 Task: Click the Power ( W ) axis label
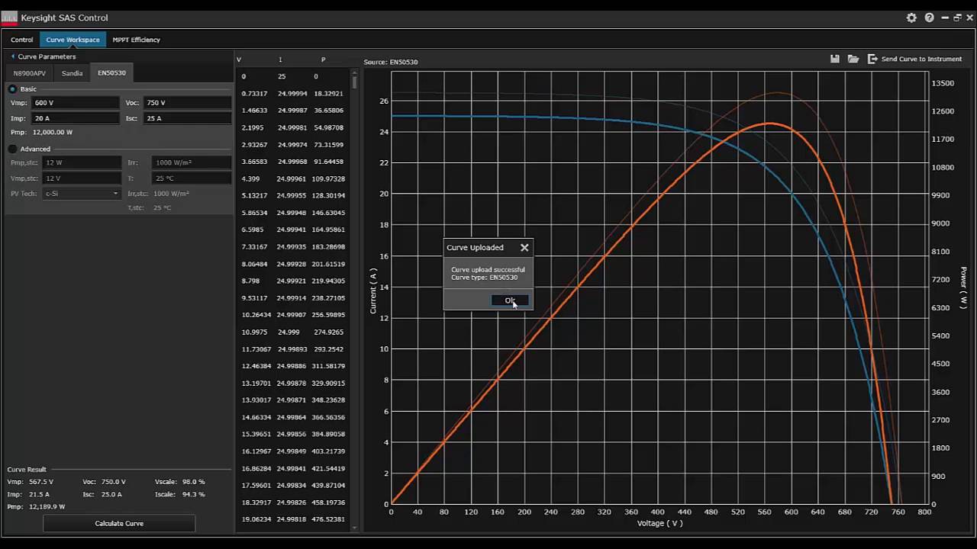point(963,287)
